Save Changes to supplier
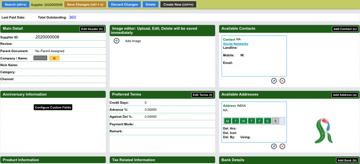Viewport: 360px width, 164px height. pyautogui.click(x=85, y=4)
